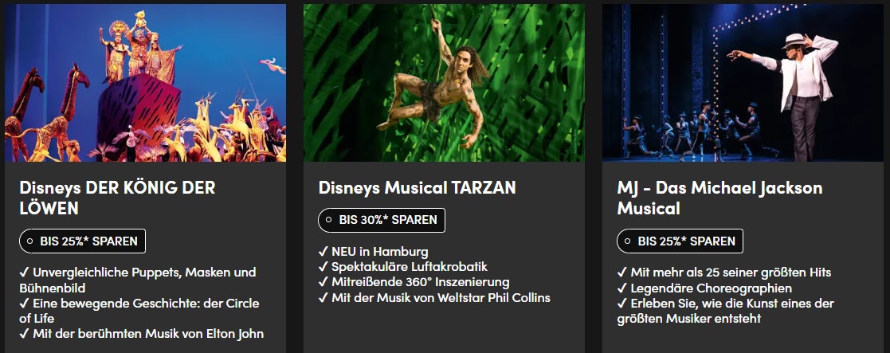The height and width of the screenshot is (353, 890).
Task: Click MJ musical BIS 25%* SPAREN badge
Action: [680, 241]
